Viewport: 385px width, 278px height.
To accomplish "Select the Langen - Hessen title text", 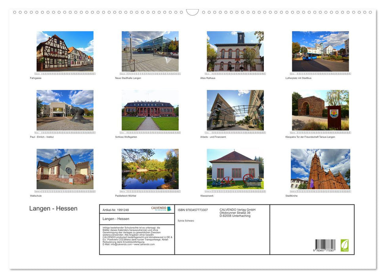I will point(53,208).
